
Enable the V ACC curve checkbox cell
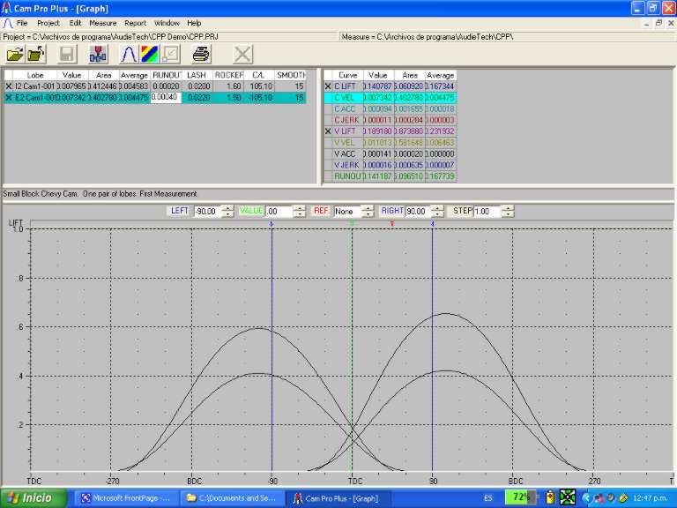(x=328, y=153)
